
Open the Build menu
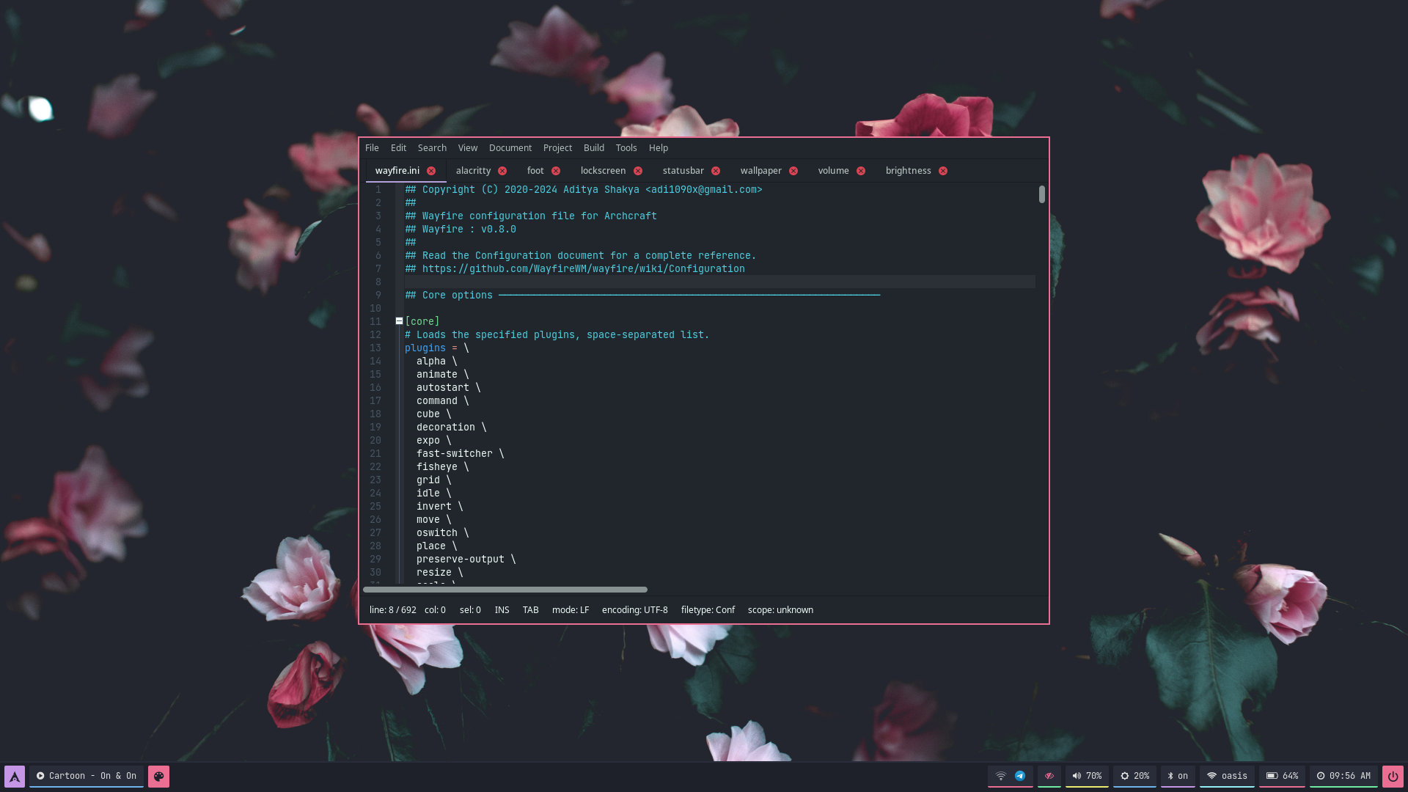coord(593,148)
